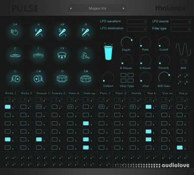Go to previous preset with left arrow
The height and width of the screenshot is (175, 194).
pyautogui.click(x=71, y=8)
